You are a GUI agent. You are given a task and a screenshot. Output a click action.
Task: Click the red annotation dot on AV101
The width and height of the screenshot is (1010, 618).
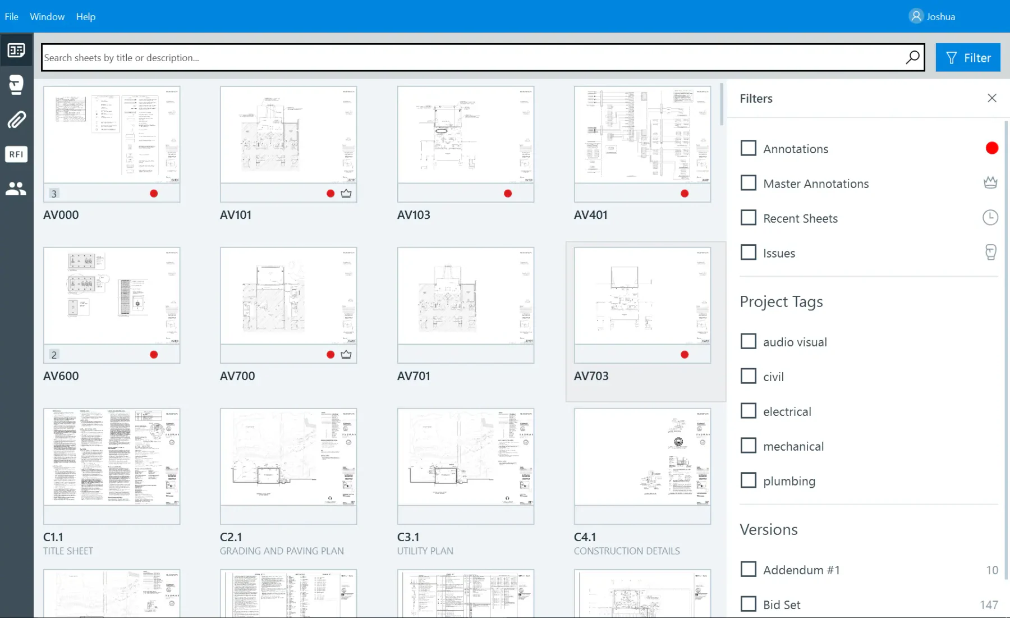[x=330, y=194]
